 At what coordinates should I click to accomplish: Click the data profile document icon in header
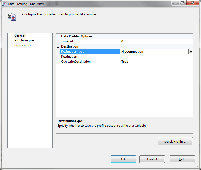tap(12, 16)
